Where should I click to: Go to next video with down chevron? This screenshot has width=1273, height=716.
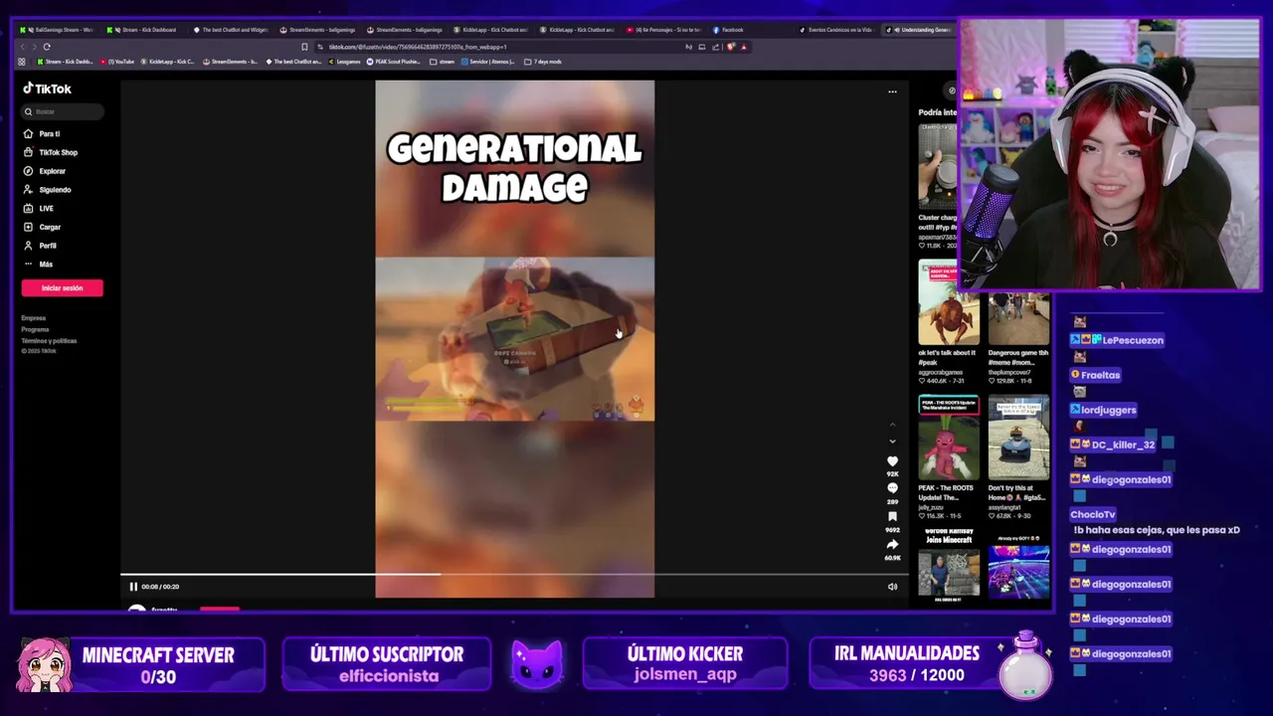click(892, 442)
